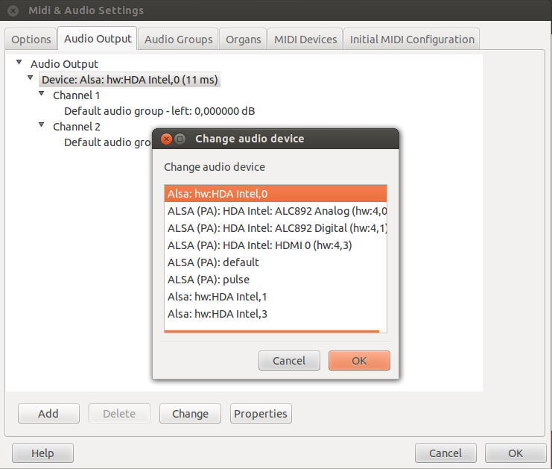
Task: Collapse the Channel 1 node
Action: tap(42, 94)
